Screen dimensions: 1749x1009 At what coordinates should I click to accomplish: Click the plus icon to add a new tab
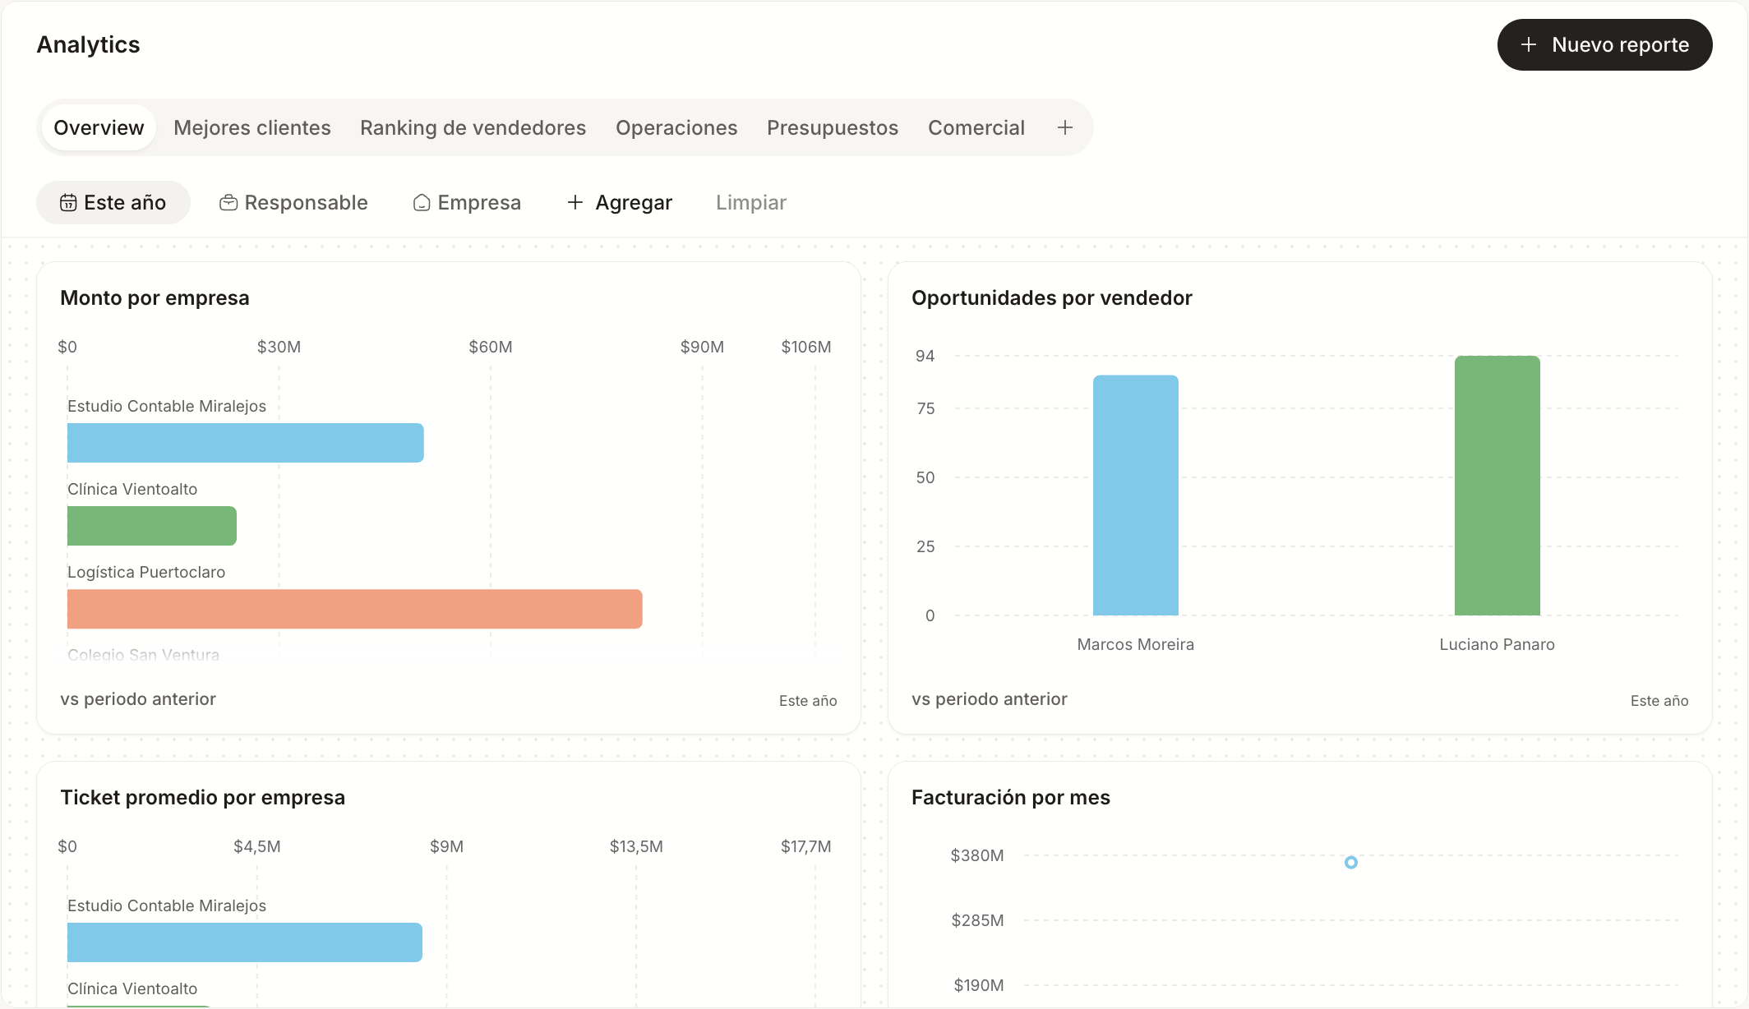[1064, 127]
